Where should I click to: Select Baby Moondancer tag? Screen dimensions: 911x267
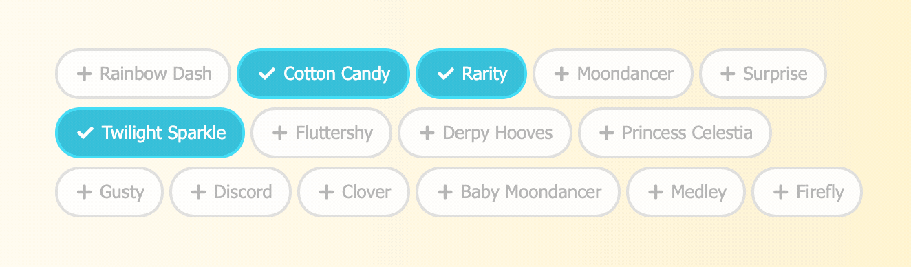click(518, 192)
